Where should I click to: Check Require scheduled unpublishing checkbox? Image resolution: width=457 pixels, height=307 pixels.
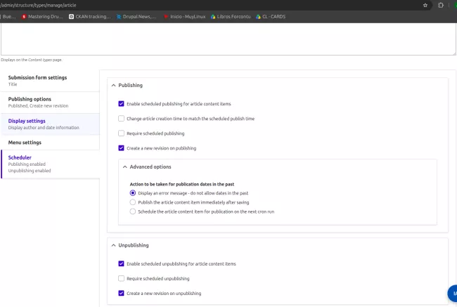pos(121,278)
